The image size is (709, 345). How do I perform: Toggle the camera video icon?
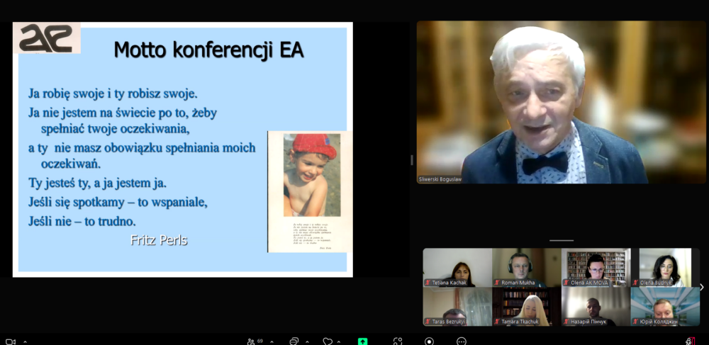coord(11,341)
